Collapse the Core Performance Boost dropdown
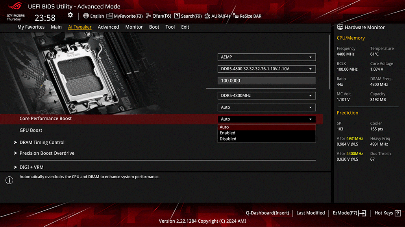This screenshot has height=227, width=405. point(266,119)
